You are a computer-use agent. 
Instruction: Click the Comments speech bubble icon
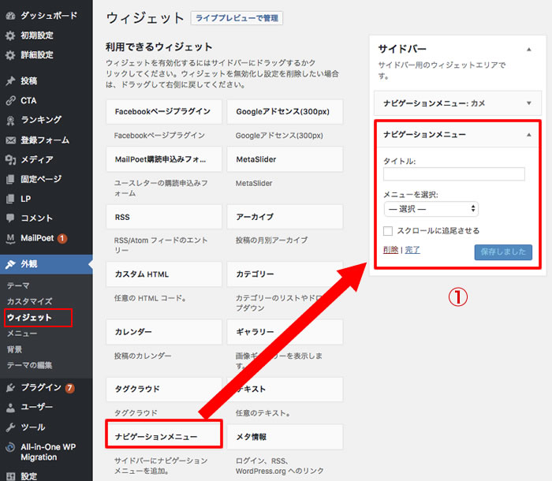pyautogui.click(x=10, y=218)
